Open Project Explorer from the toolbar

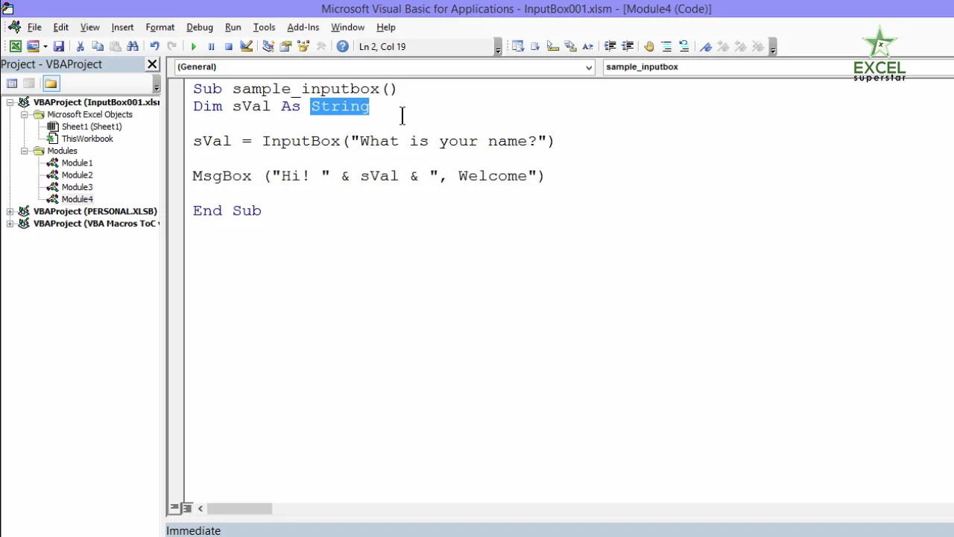(268, 46)
